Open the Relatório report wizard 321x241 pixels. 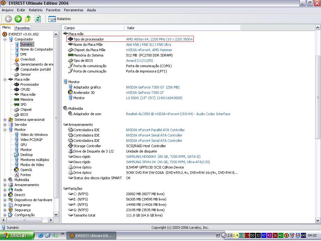tap(60, 19)
